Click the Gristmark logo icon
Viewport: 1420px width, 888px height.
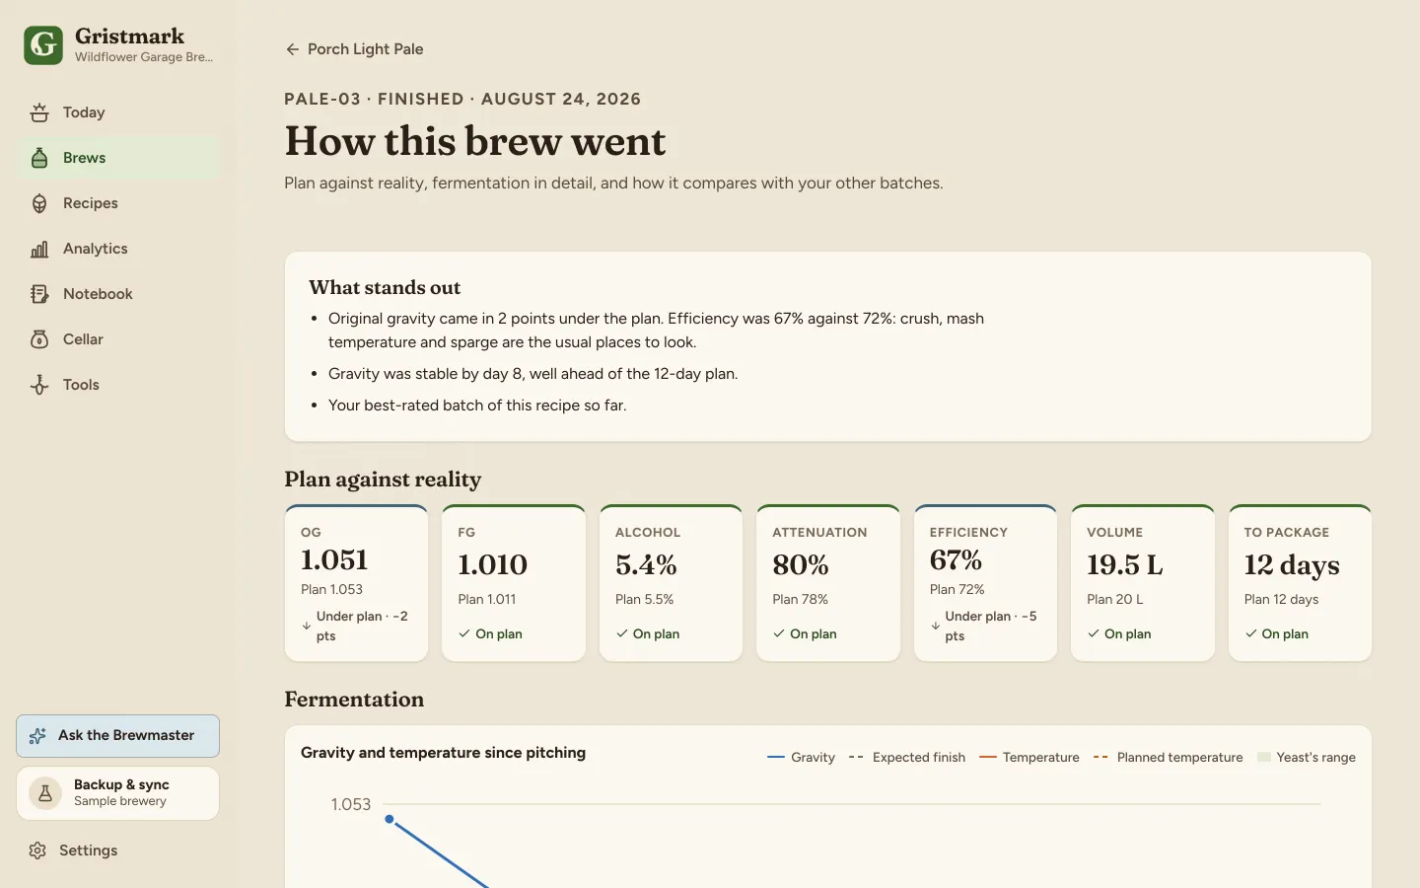tap(43, 45)
